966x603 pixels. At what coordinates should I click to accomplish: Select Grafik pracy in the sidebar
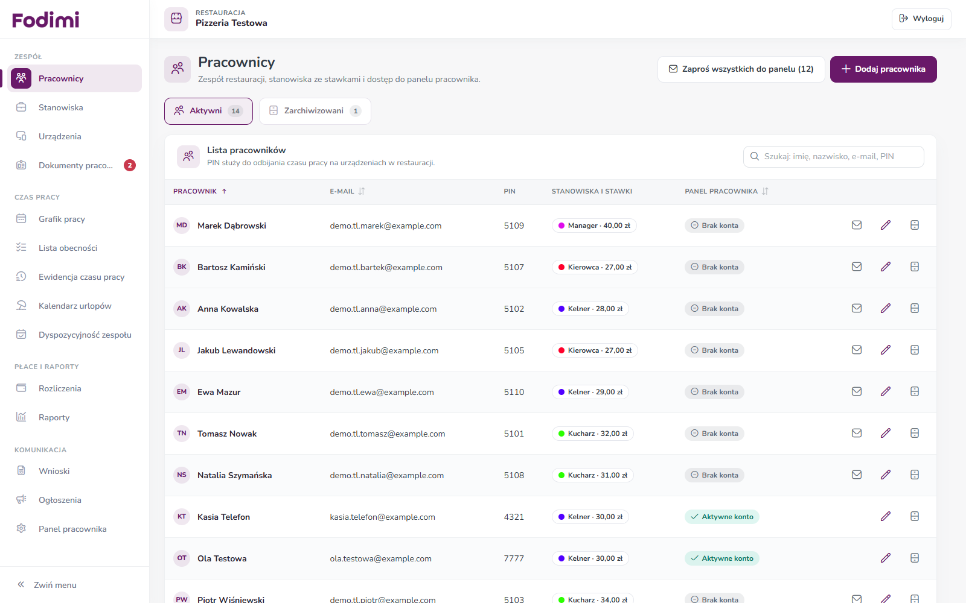(75, 219)
